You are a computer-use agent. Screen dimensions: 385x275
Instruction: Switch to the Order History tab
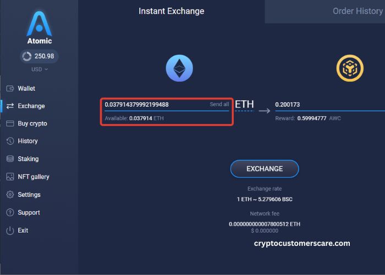click(358, 11)
